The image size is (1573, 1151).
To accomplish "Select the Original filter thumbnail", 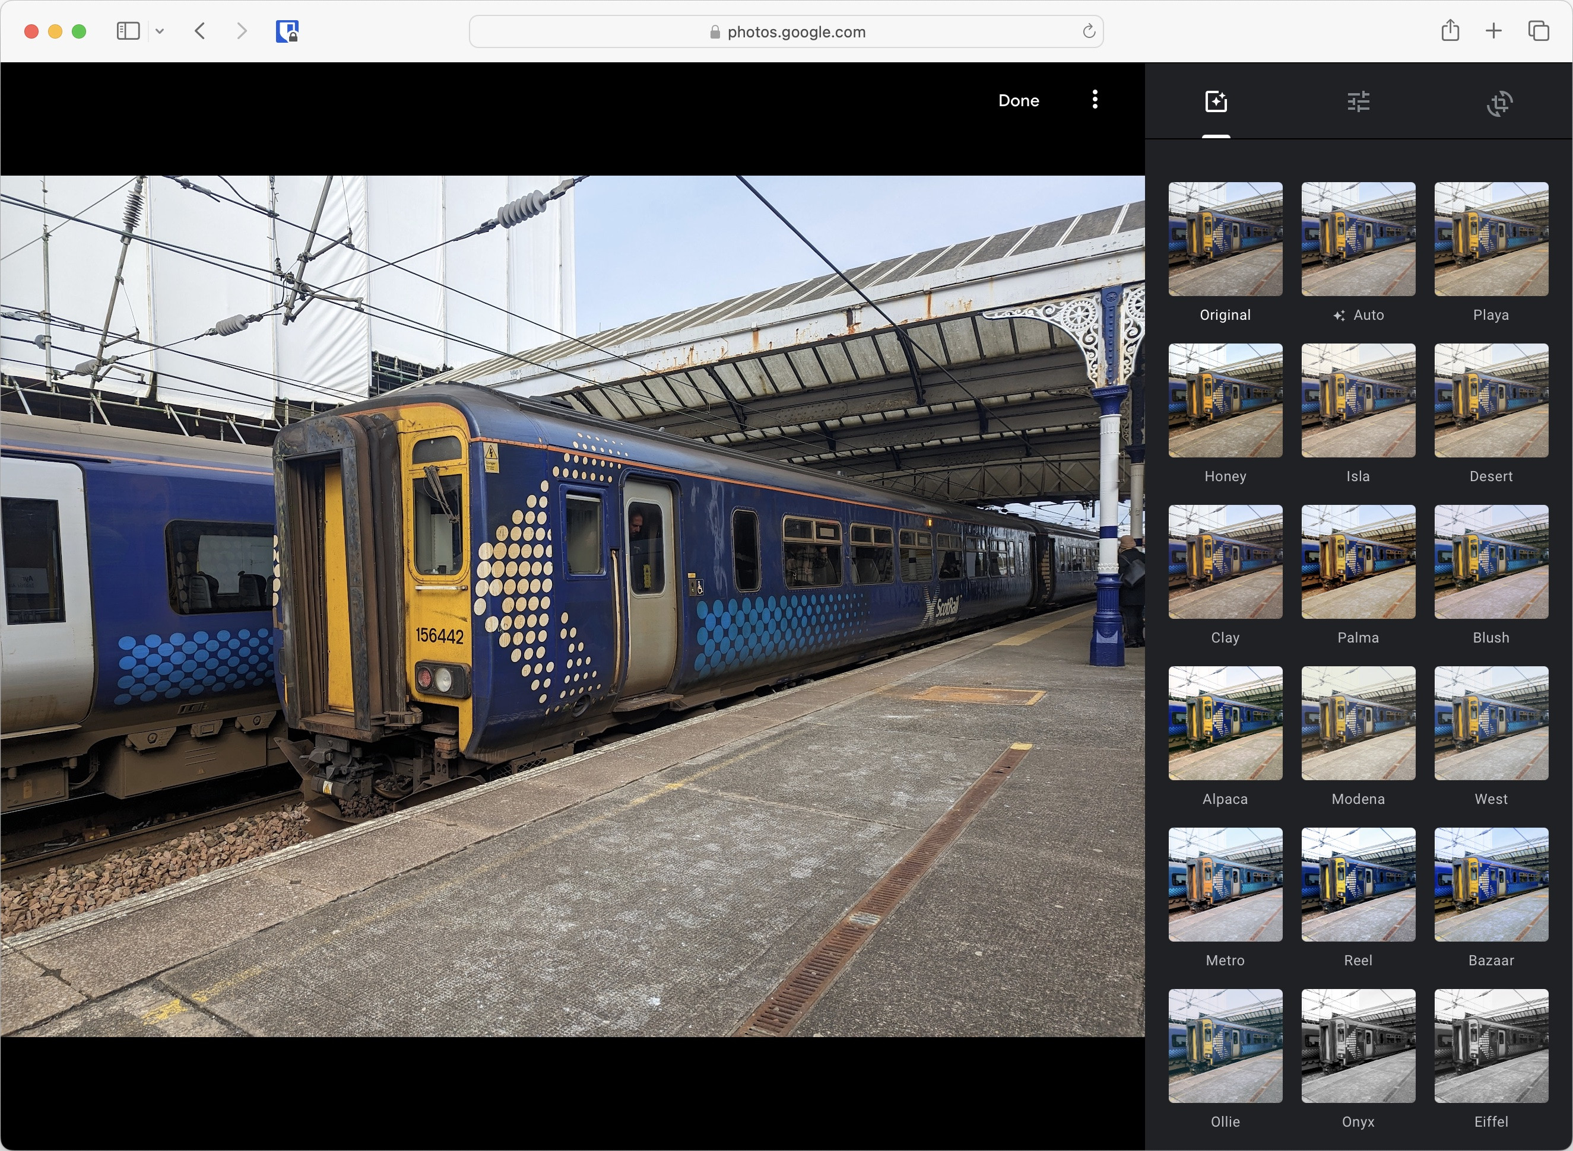I will point(1225,239).
